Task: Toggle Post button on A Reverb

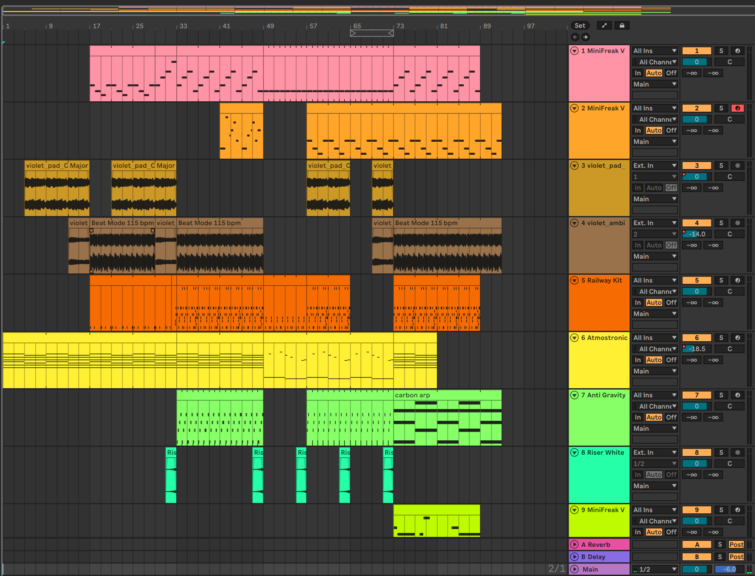Action: click(736, 545)
